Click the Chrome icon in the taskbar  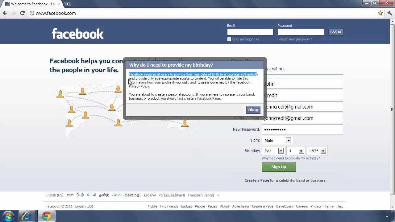(47, 216)
